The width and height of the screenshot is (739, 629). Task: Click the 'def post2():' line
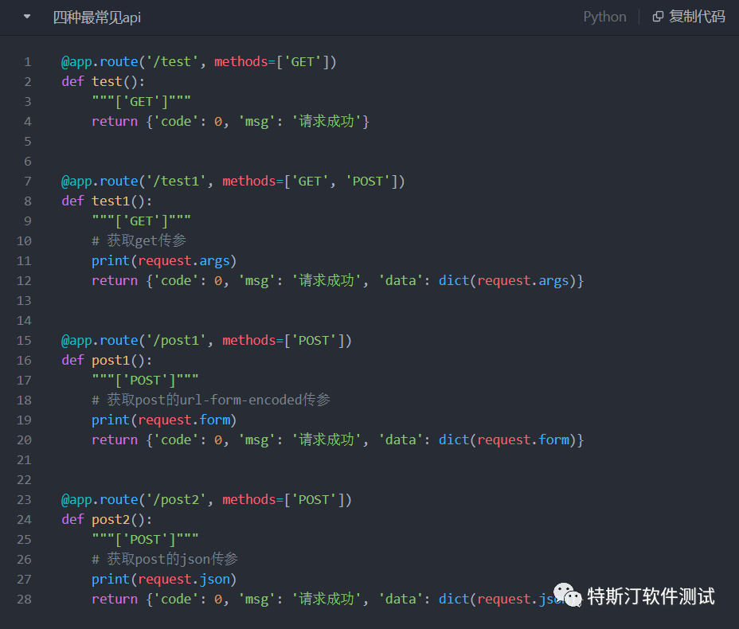(x=107, y=520)
